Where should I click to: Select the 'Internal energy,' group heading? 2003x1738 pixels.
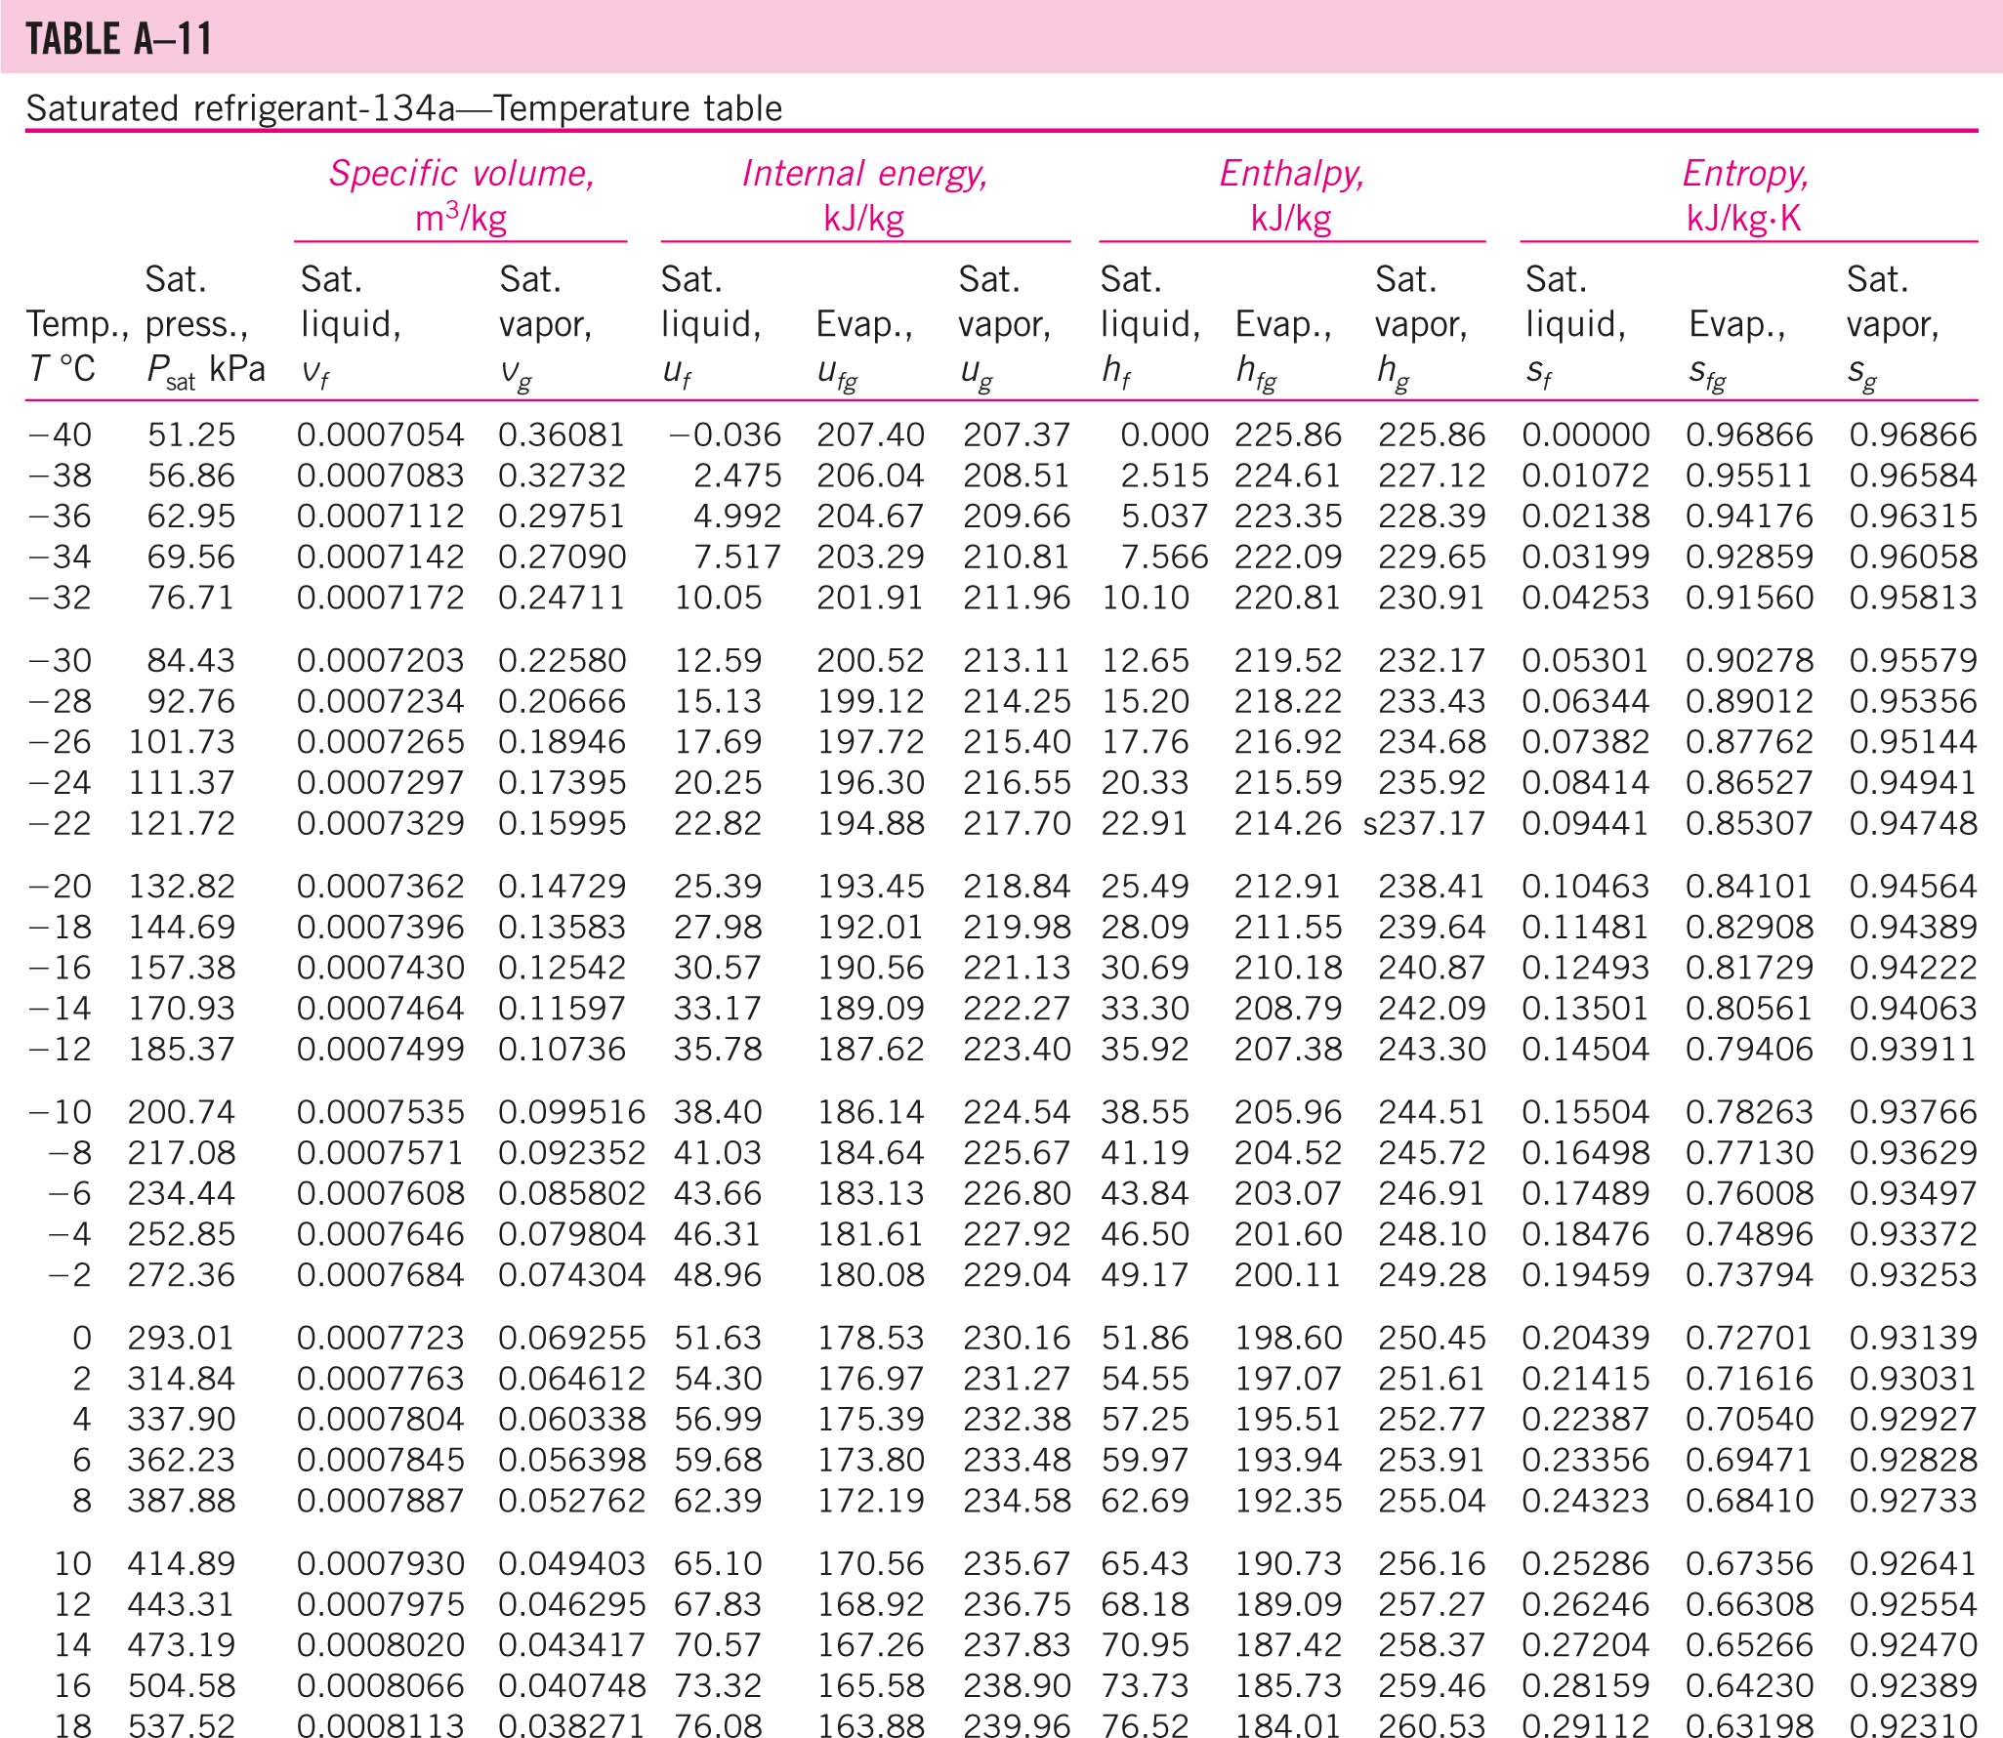[x=865, y=173]
